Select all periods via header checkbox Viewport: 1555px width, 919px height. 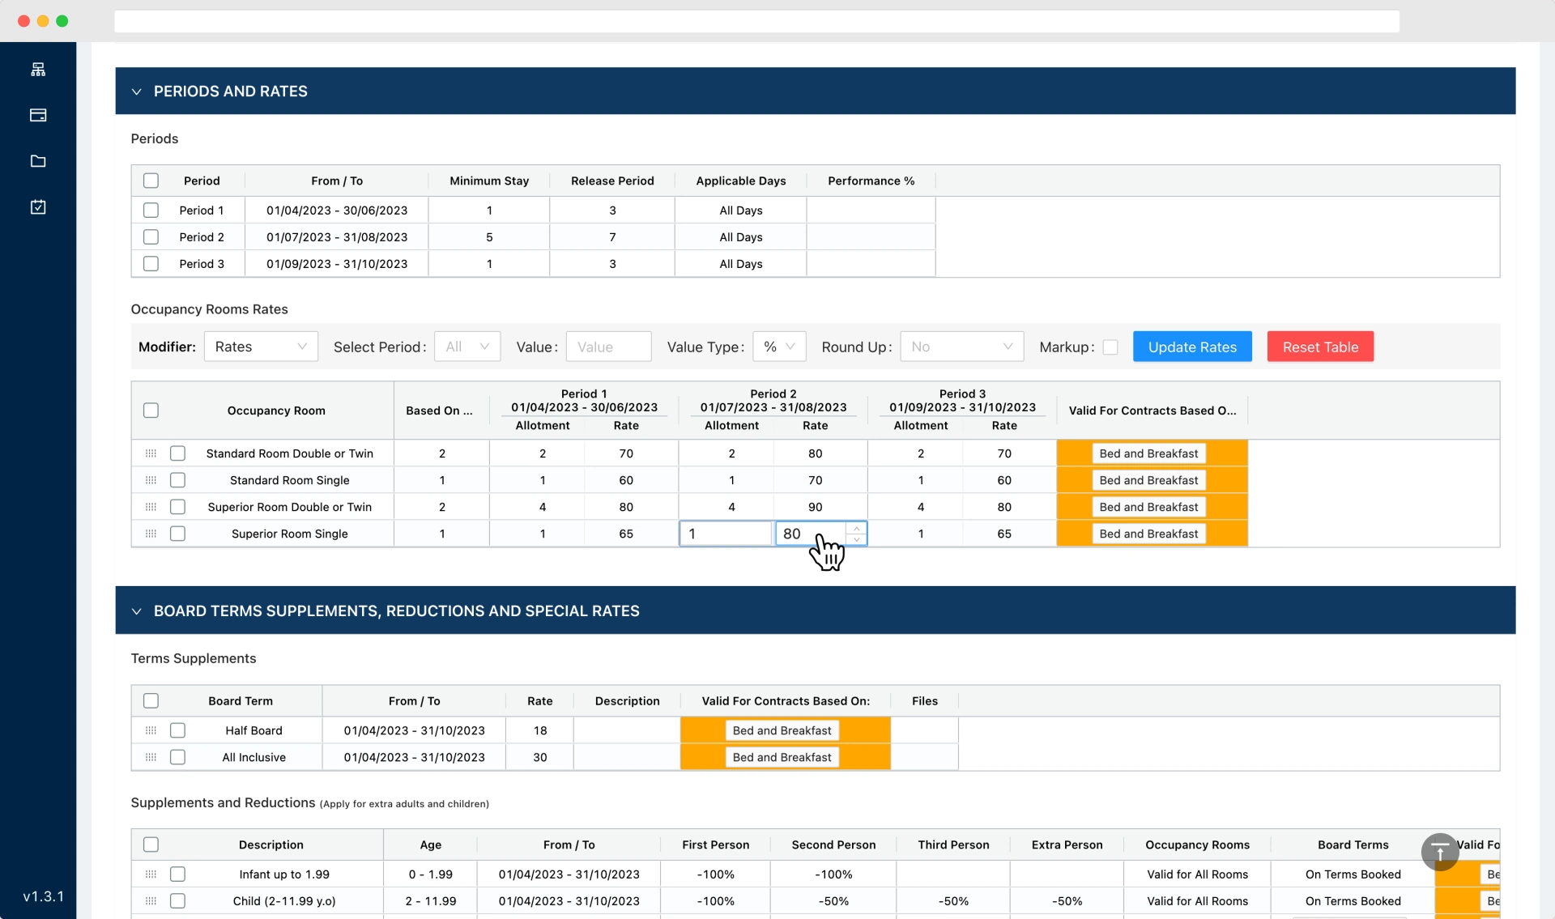click(x=151, y=181)
